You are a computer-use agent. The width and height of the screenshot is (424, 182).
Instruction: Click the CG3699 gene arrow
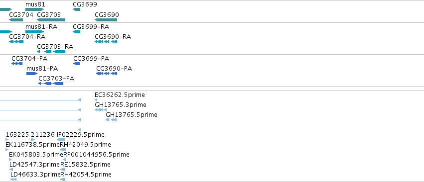(x=77, y=9)
